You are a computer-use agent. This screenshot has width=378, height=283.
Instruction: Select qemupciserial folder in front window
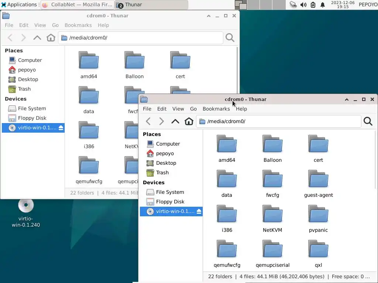pos(272,254)
